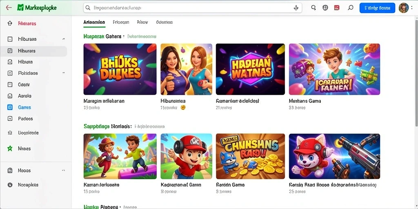
Task: Click the speech bubble icon in header
Action: click(x=351, y=8)
